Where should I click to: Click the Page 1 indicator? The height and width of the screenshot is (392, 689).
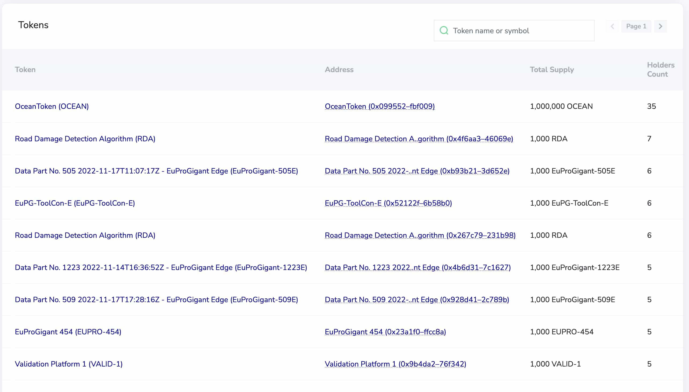(636, 26)
